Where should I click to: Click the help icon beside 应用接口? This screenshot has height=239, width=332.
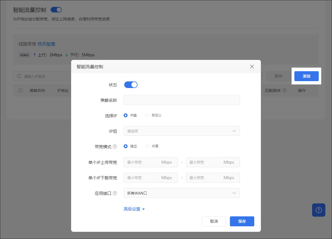click(x=115, y=193)
